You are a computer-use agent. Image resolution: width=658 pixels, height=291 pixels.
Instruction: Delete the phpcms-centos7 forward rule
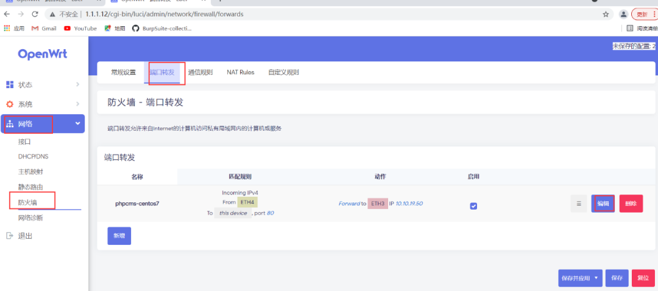(x=631, y=204)
